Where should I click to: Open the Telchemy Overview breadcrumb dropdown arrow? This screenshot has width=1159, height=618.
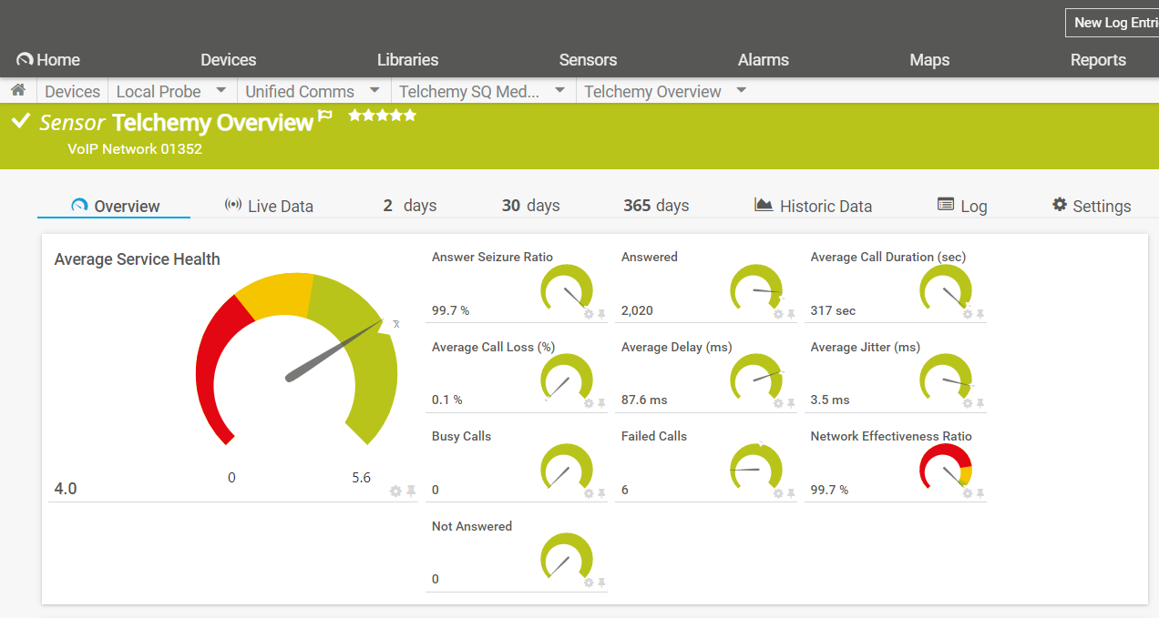(x=741, y=91)
